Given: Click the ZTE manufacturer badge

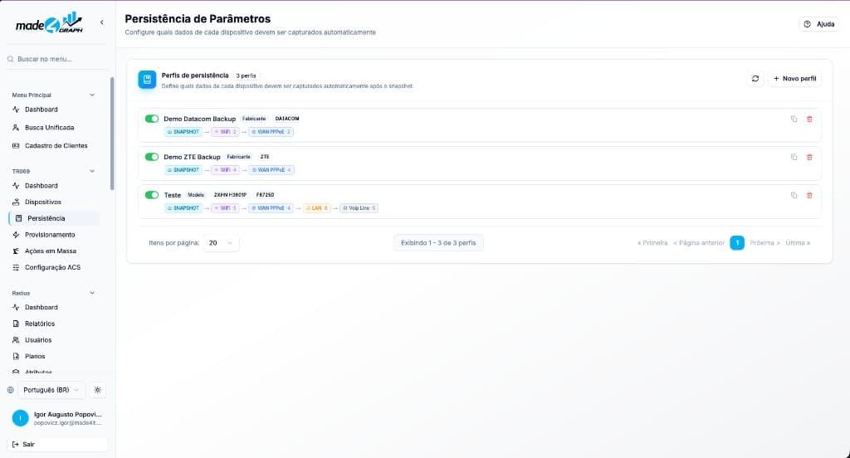Looking at the screenshot, I should (265, 157).
